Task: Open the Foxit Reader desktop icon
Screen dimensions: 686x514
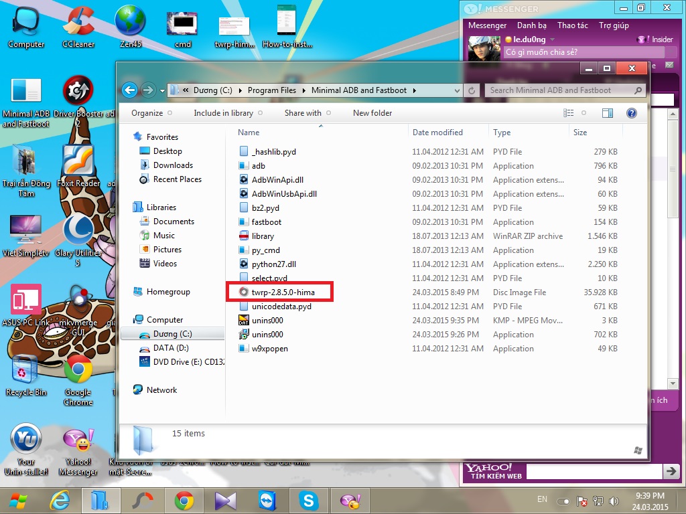Action: pos(78,166)
